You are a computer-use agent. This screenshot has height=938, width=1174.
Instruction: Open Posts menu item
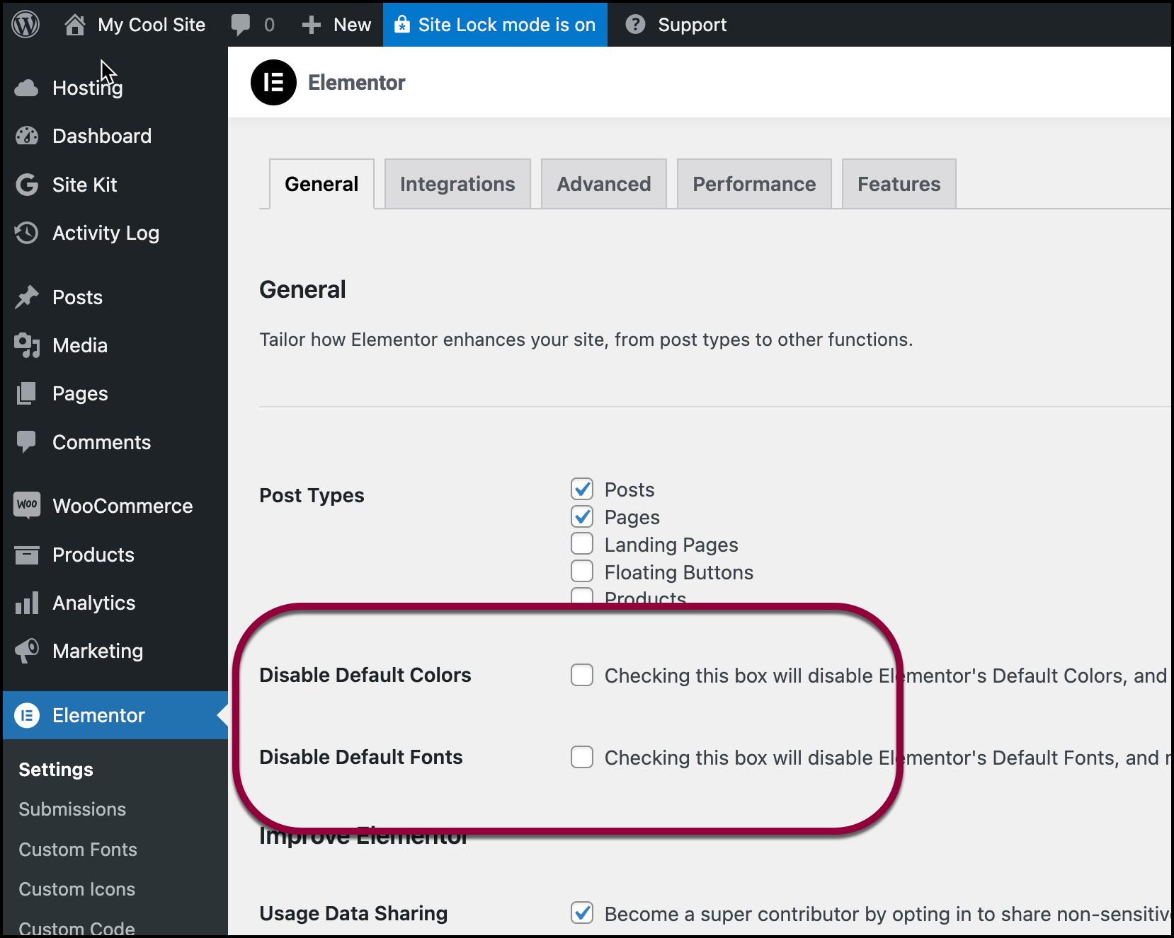point(77,297)
